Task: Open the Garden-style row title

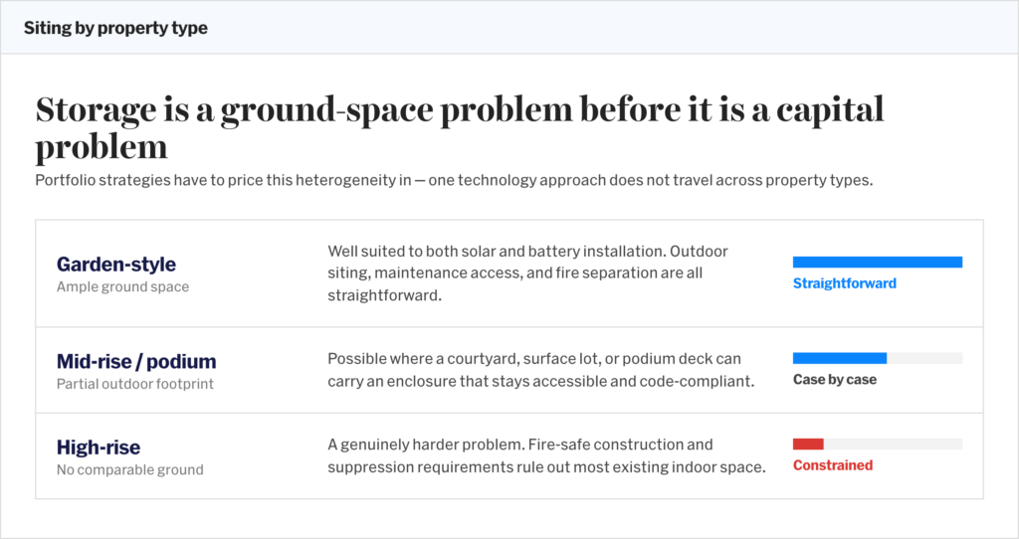Action: coord(116,264)
